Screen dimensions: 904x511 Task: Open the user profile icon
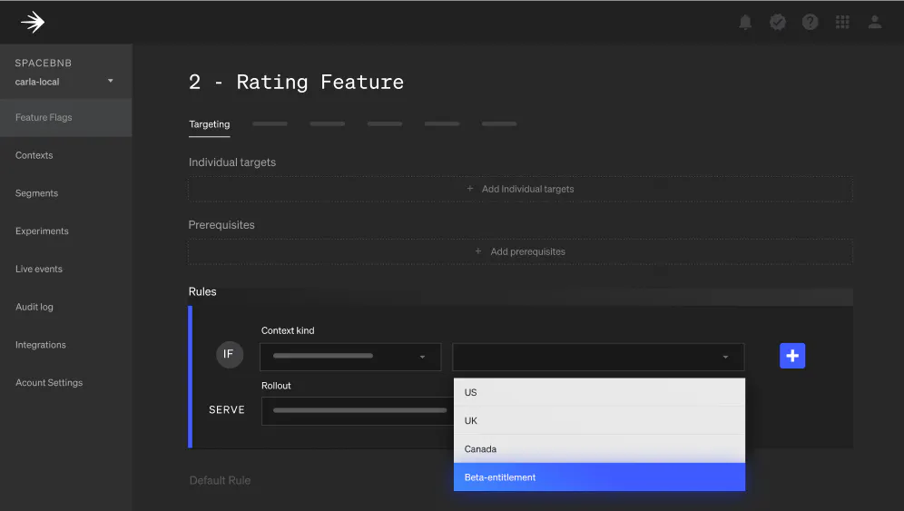coord(875,23)
